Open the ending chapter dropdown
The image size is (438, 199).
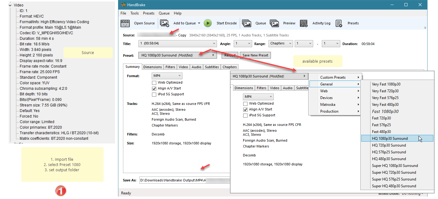click(331, 44)
